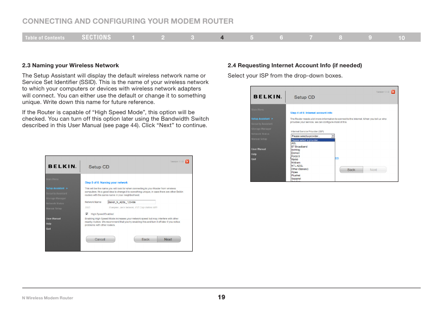Open Security Assistant in Step 4 window sidebar
The width and height of the screenshot is (443, 310).
[x=262, y=124]
